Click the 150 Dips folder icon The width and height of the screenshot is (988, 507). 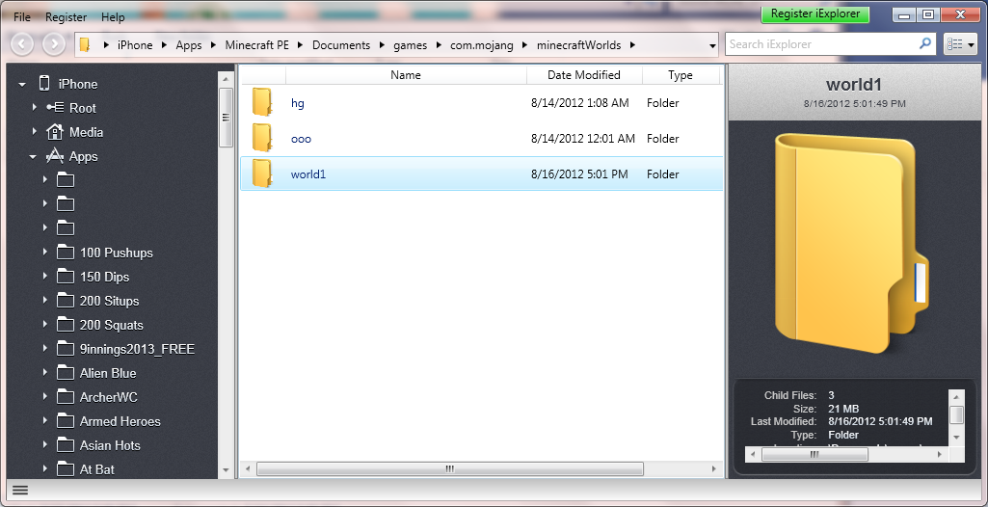click(66, 277)
